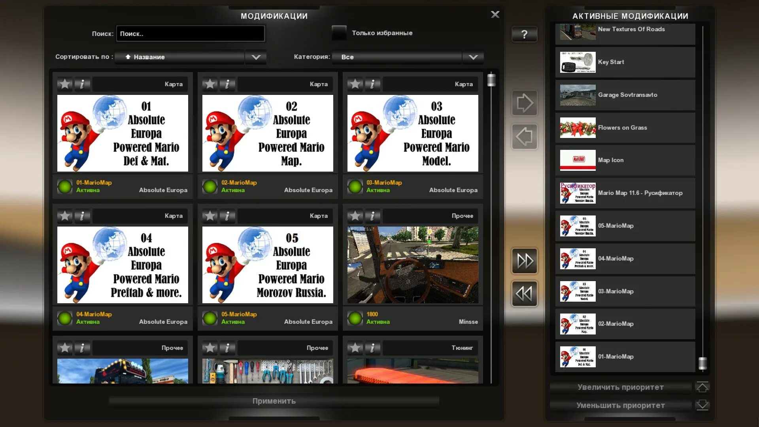This screenshot has width=759, height=427.
Task: Star the 1800 Minsse mod as favorite
Action: [x=355, y=216]
